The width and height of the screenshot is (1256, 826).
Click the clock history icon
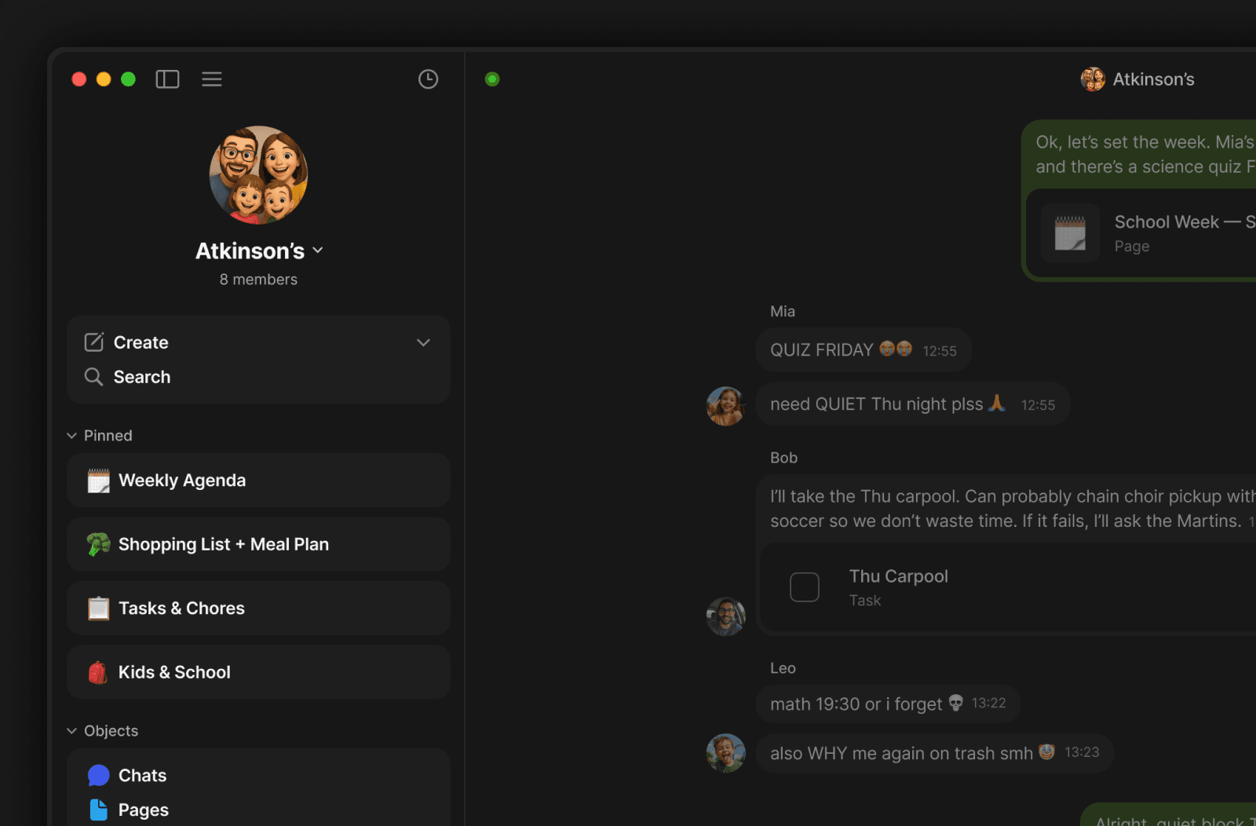tap(428, 79)
